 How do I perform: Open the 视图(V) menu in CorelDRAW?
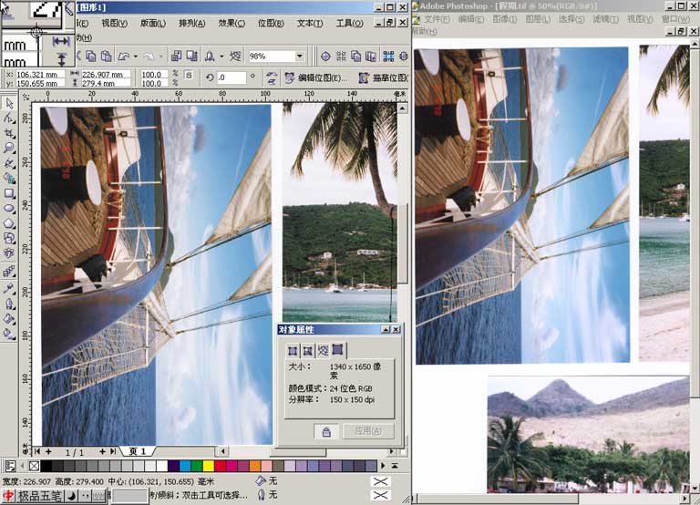(x=114, y=23)
